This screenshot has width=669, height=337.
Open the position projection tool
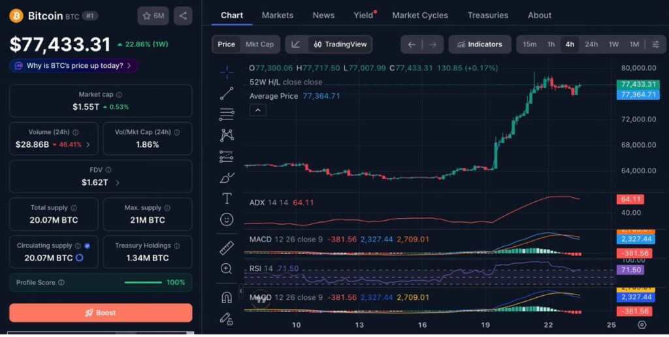coord(227,157)
